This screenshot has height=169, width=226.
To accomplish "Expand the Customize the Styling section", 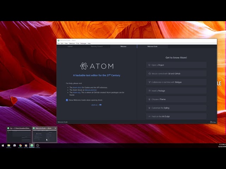I will 176,108.
